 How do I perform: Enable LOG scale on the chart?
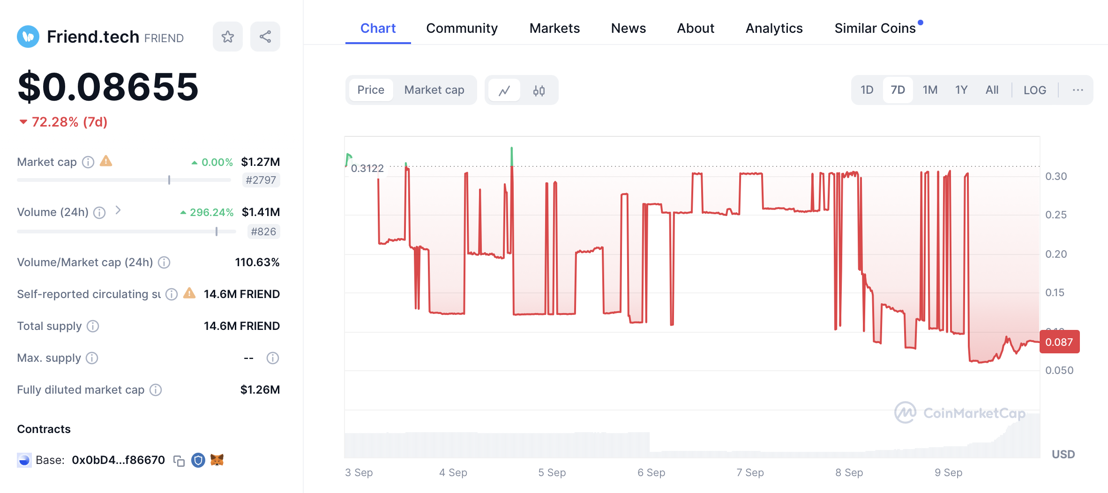[x=1034, y=90]
